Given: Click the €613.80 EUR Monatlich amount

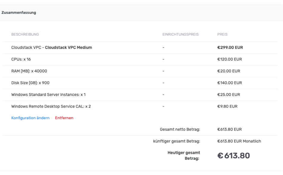Looking at the screenshot, I should click(x=239, y=141).
